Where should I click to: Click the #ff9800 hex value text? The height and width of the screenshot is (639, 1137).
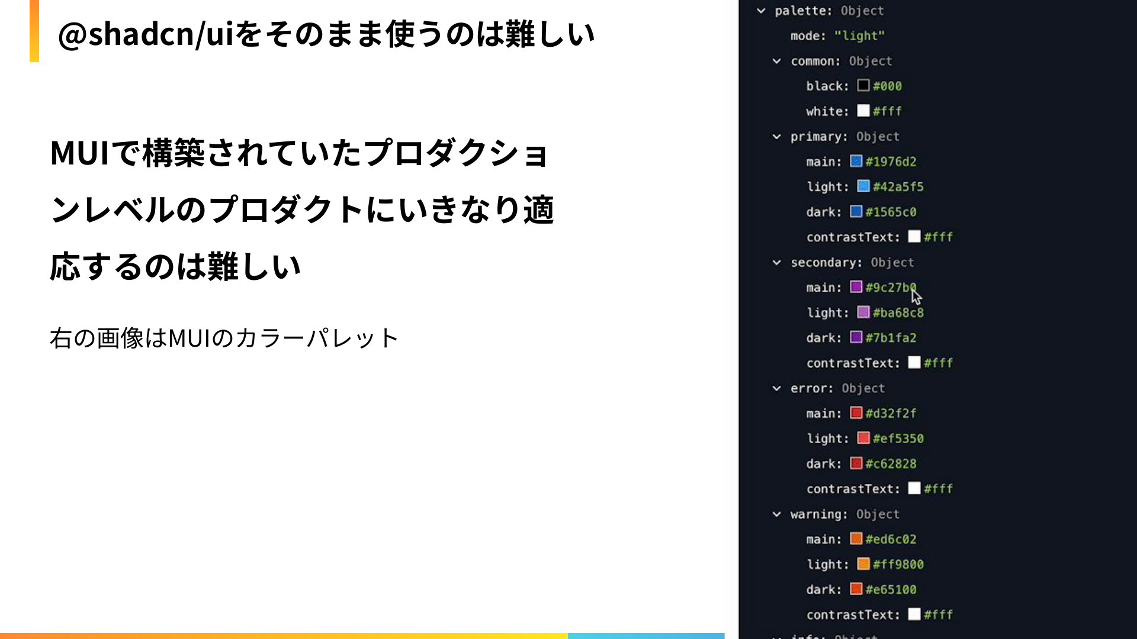898,564
